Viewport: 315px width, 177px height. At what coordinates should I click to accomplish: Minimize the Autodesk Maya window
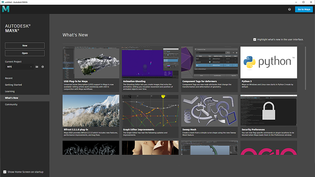click(296, 2)
